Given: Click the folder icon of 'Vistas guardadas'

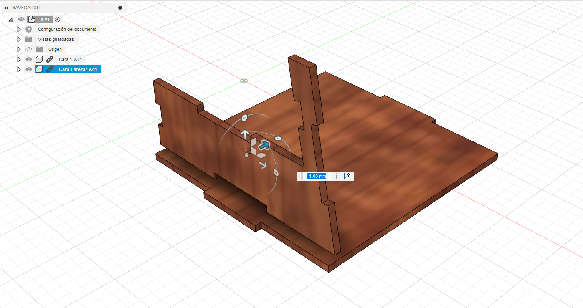Looking at the screenshot, I should (29, 39).
